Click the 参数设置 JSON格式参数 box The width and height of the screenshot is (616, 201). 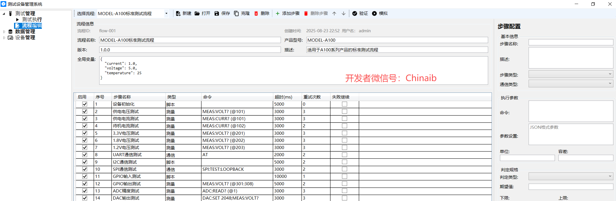click(571, 134)
